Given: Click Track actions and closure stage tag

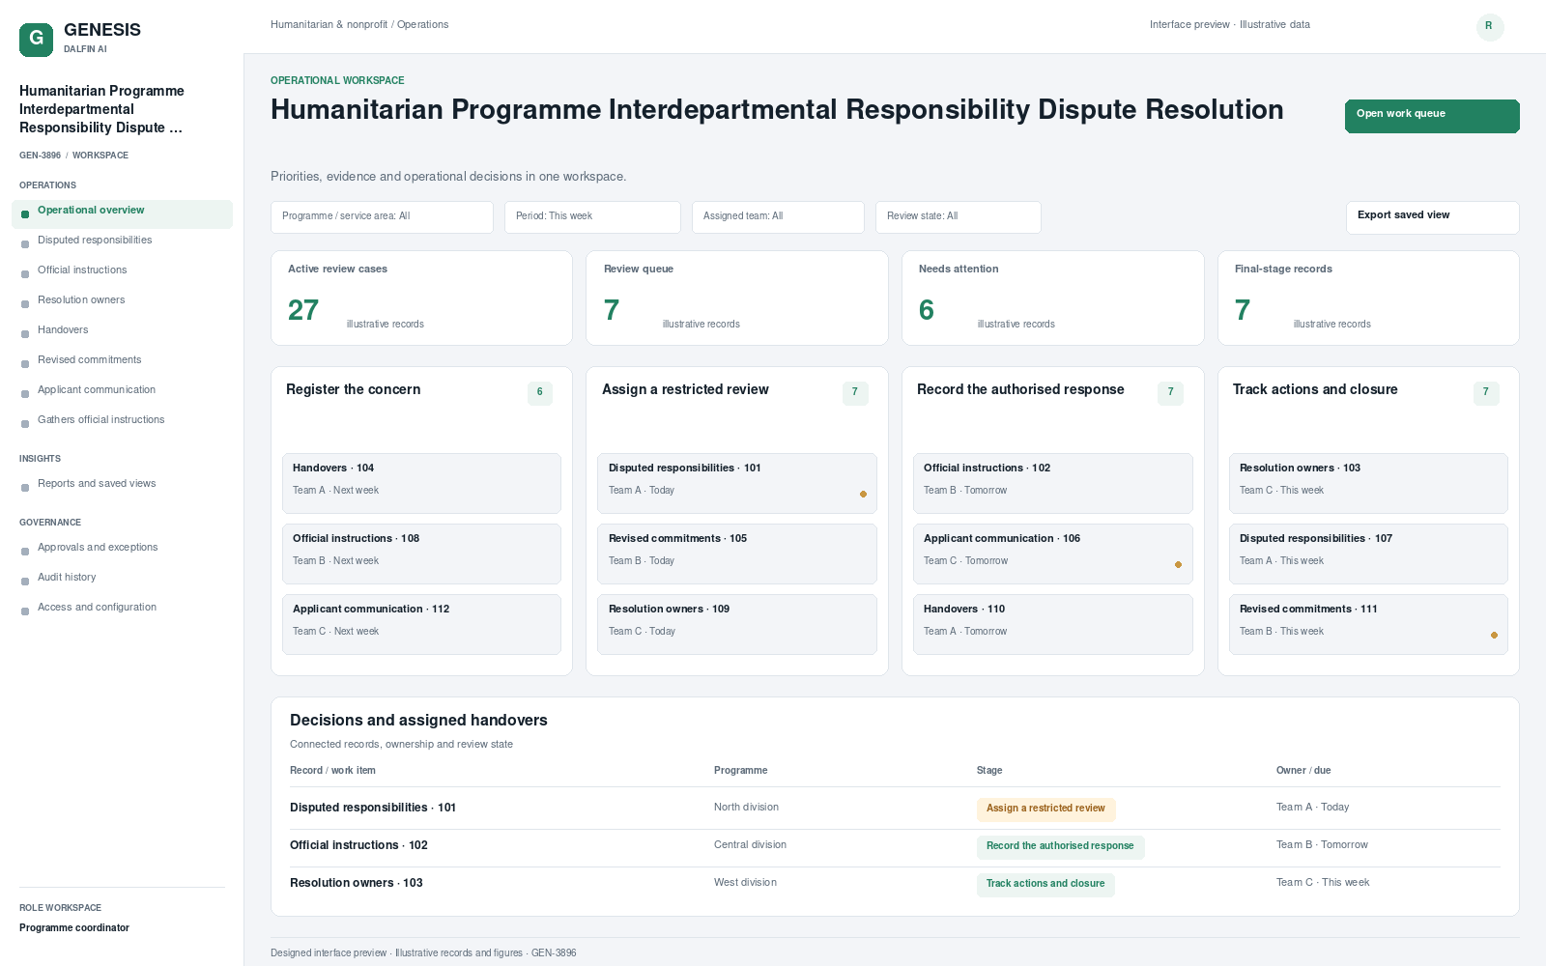Looking at the screenshot, I should tap(1045, 885).
